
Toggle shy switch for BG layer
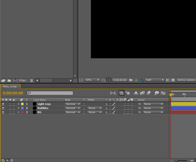pos(106,112)
